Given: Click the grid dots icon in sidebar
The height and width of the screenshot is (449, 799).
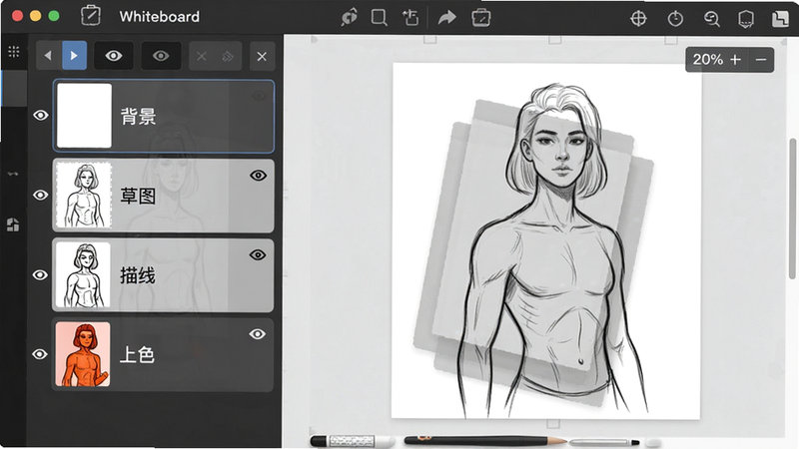Looking at the screenshot, I should (x=14, y=52).
